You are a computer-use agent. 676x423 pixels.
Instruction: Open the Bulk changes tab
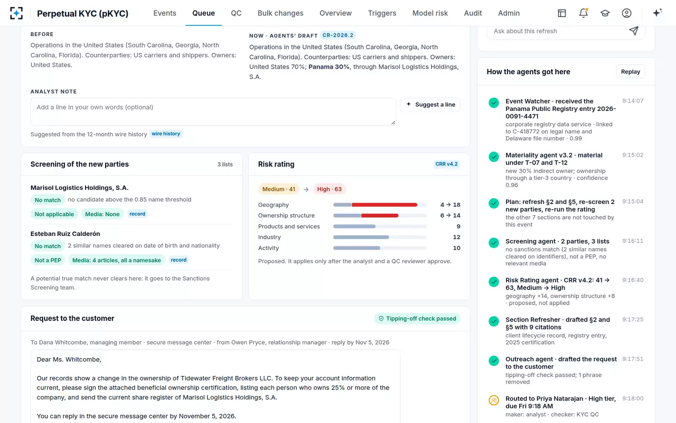click(x=280, y=13)
